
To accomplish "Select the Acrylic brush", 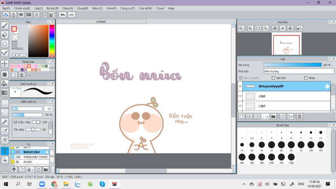I will click(30, 162).
